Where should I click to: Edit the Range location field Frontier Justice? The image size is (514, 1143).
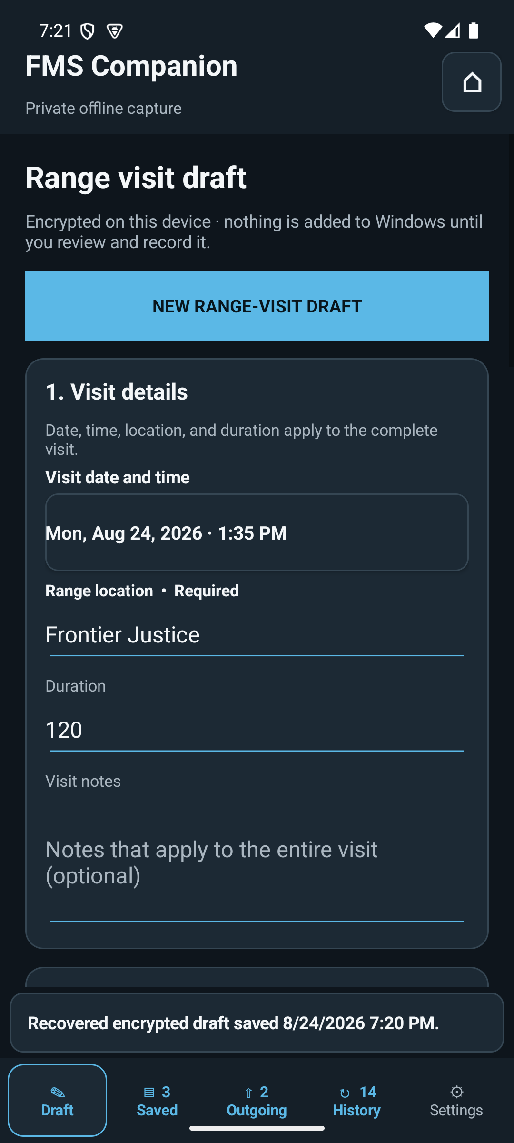257,635
